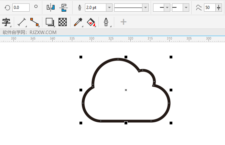
Task: Click the middle-right selection handle
Action: click(x=171, y=90)
